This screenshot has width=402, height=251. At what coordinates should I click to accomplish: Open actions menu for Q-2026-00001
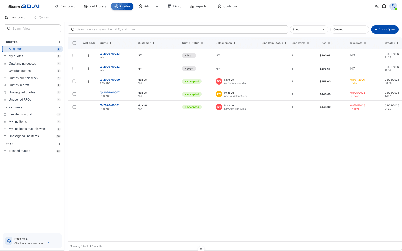tap(89, 107)
